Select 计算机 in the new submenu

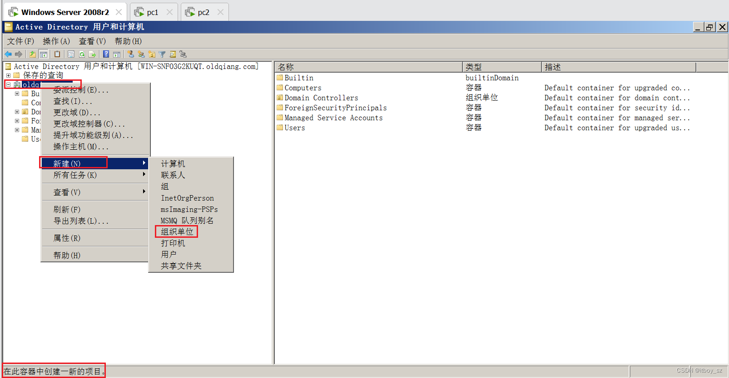pyautogui.click(x=191, y=163)
